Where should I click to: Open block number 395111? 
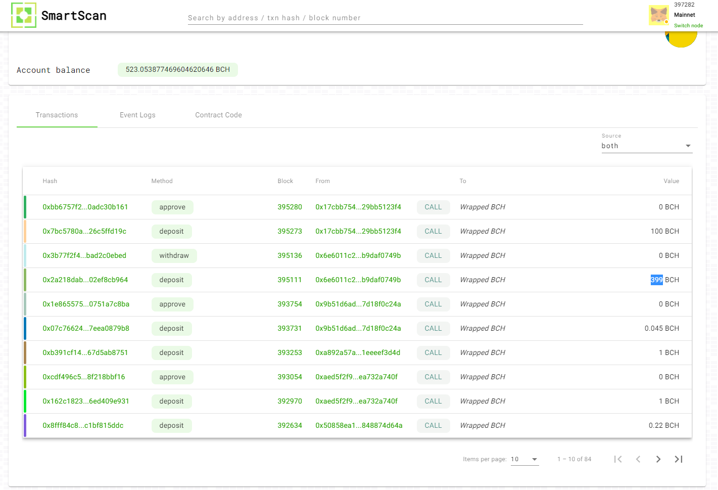(x=290, y=280)
